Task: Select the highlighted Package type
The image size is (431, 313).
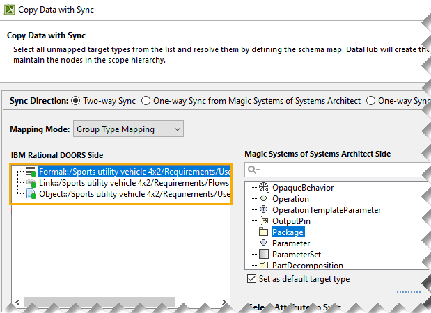Action: coord(288,232)
